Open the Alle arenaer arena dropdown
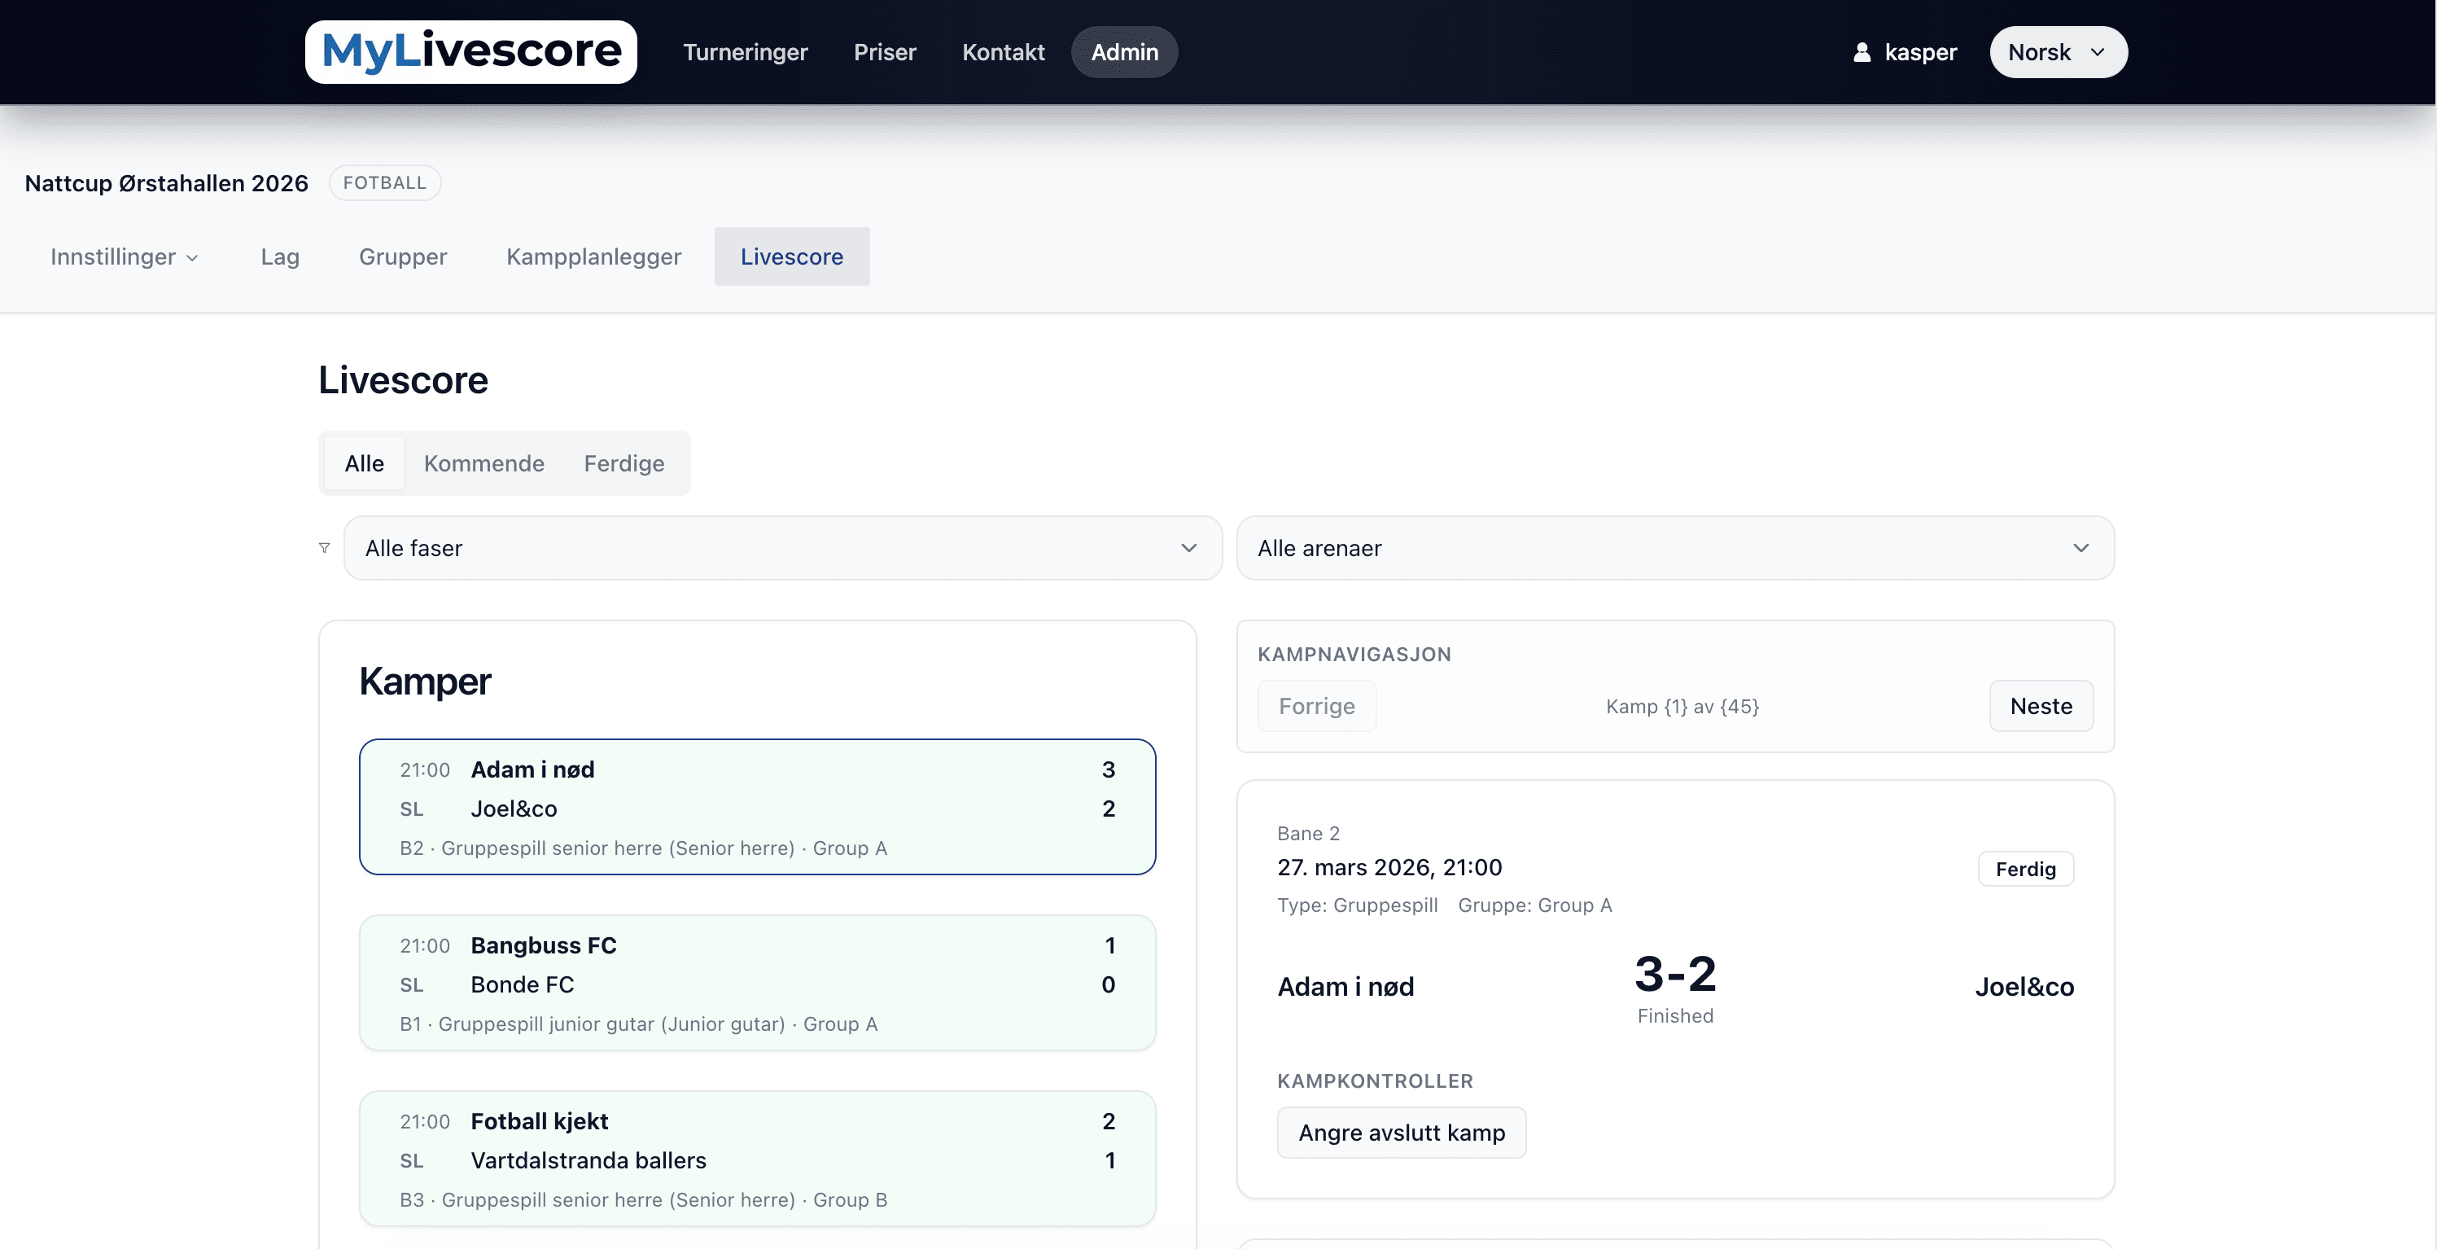This screenshot has width=2437, height=1249. (x=1675, y=548)
